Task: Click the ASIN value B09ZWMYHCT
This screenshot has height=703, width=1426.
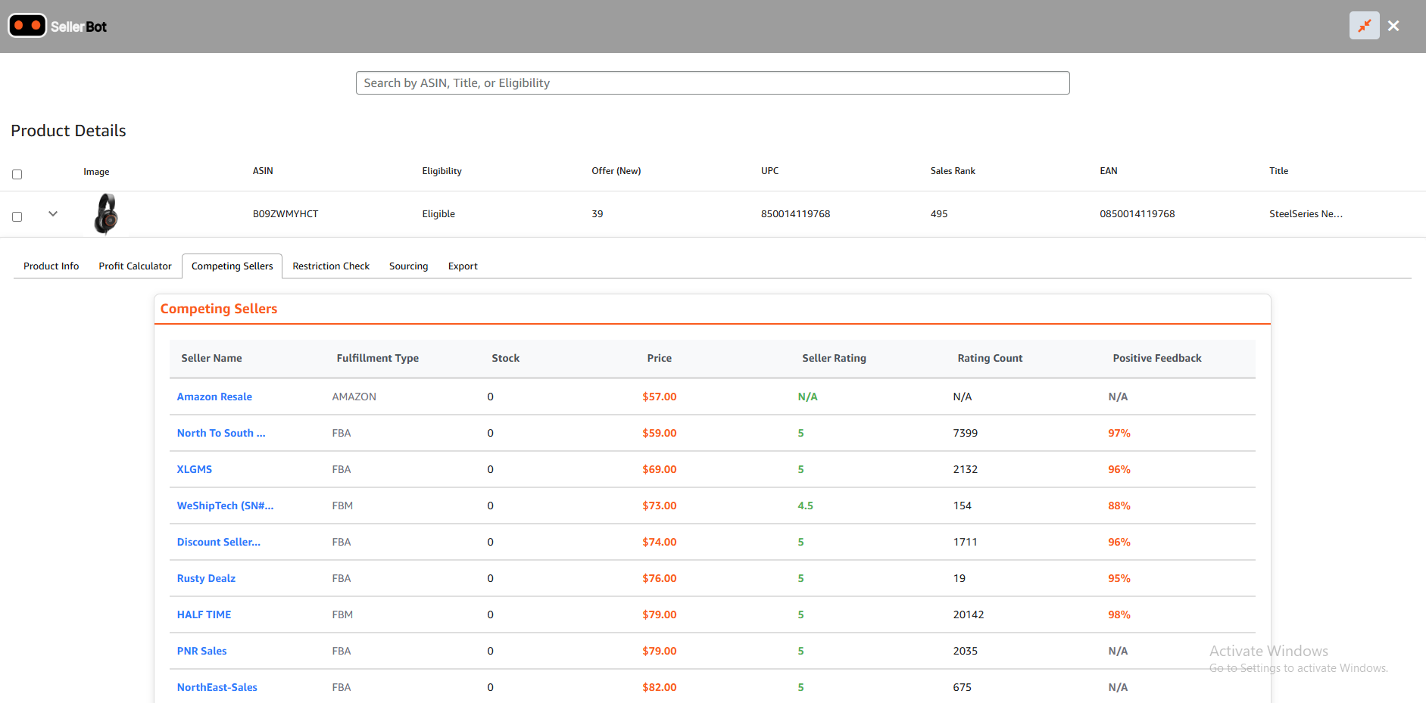Action: 286,214
